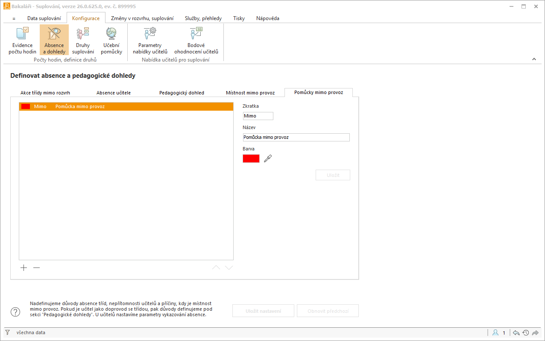This screenshot has height=341, width=545.
Task: Switch to Data suplování ribbon tab
Action: click(x=44, y=18)
